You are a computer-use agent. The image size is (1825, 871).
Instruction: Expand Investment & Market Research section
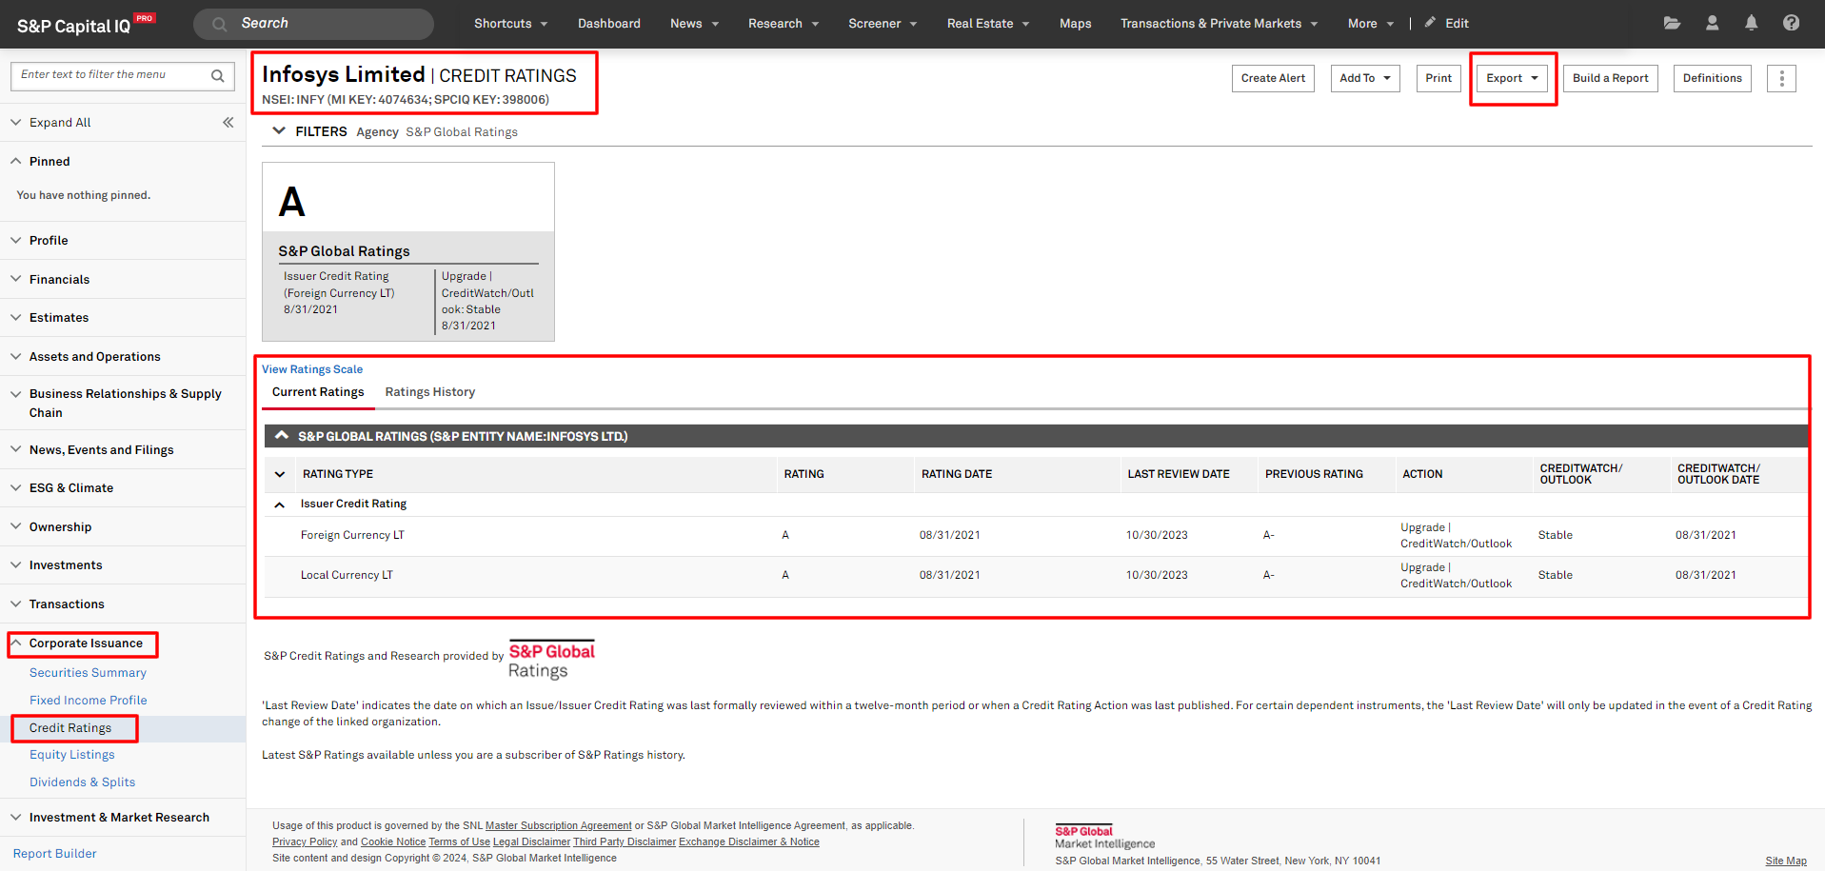coord(119,817)
